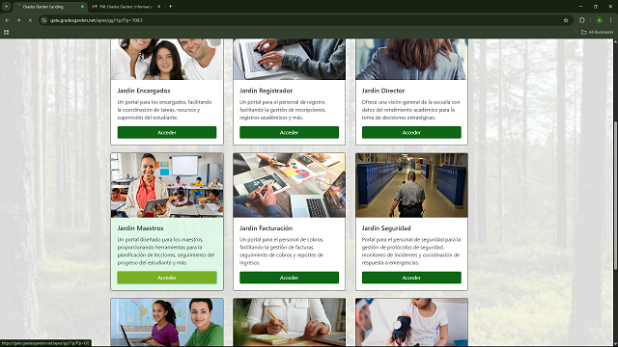Go back to the previous page
This screenshot has height=347, width=618.
click(7, 20)
